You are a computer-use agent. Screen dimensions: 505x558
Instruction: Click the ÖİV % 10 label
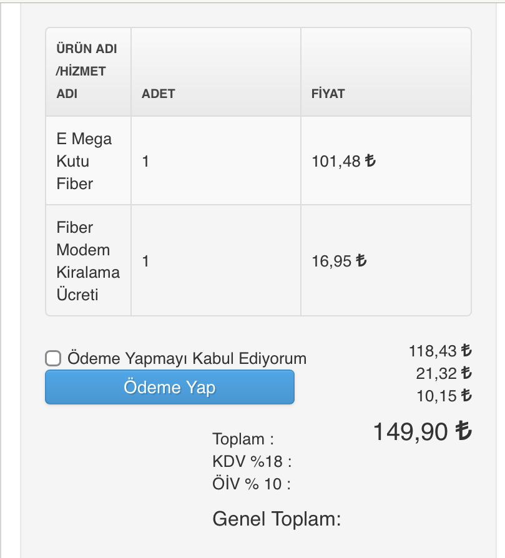tap(252, 484)
